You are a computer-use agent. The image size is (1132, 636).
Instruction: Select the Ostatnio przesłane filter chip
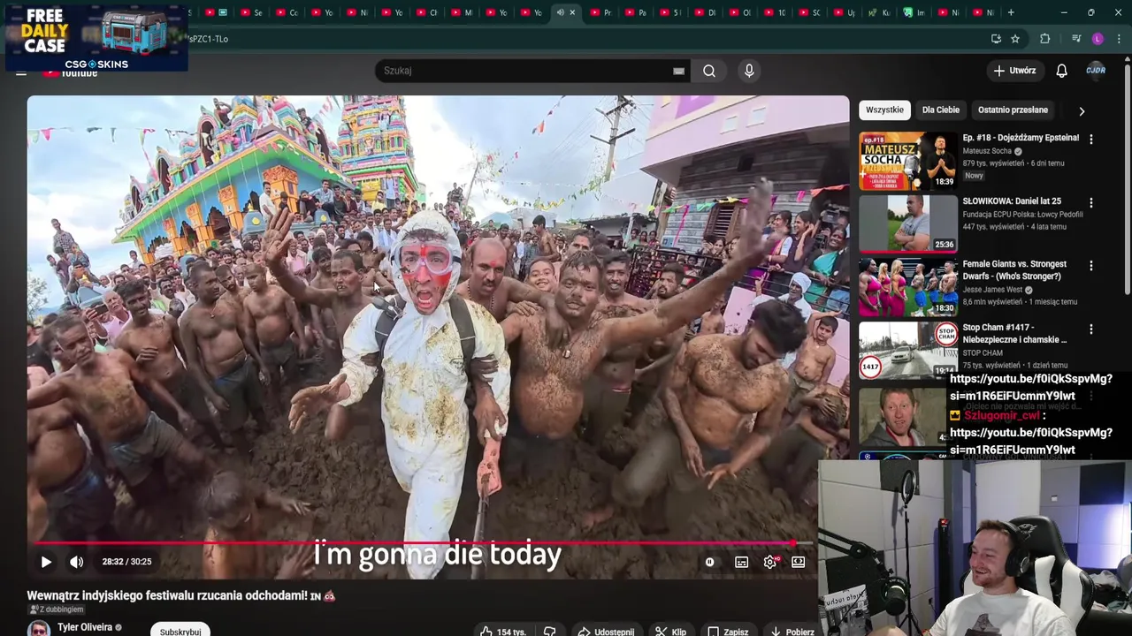pyautogui.click(x=1013, y=110)
